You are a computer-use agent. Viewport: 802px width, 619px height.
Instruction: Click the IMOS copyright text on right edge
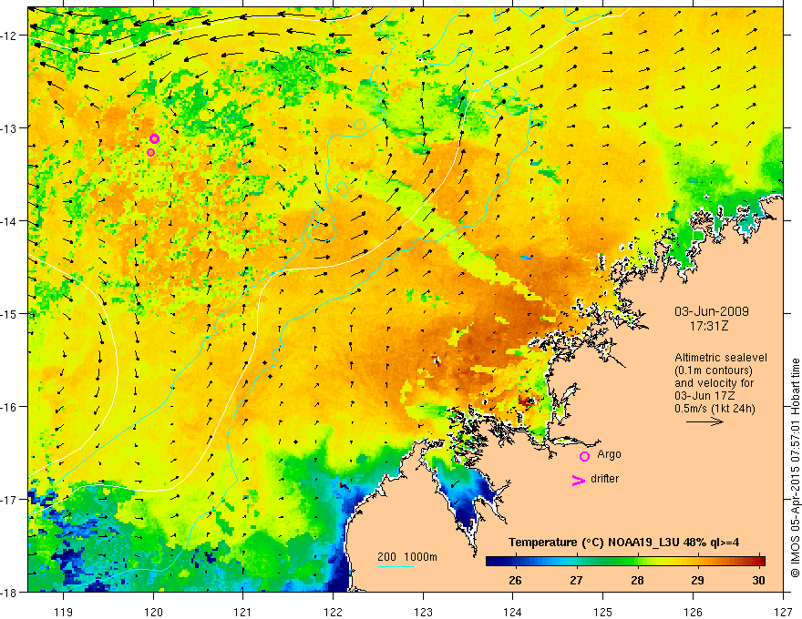click(x=795, y=468)
